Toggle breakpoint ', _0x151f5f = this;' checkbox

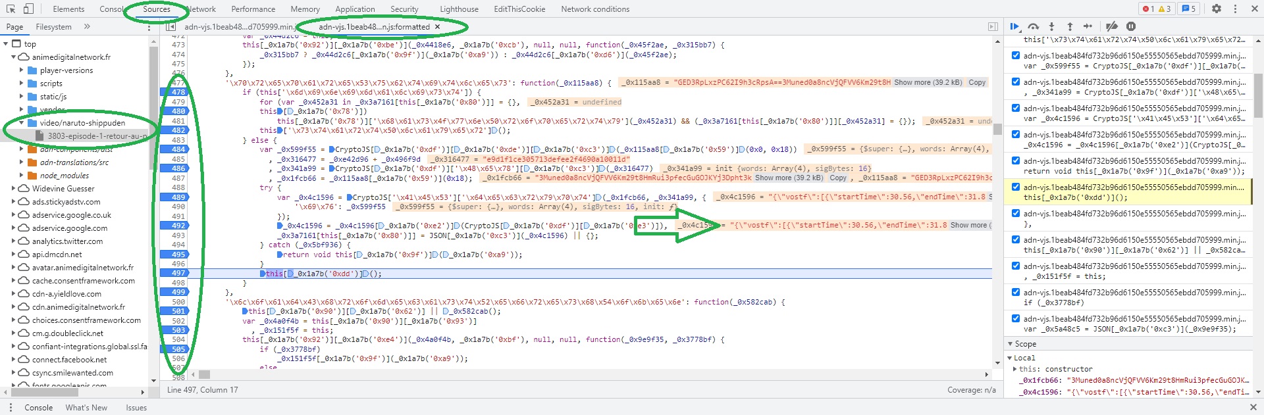pos(1016,266)
